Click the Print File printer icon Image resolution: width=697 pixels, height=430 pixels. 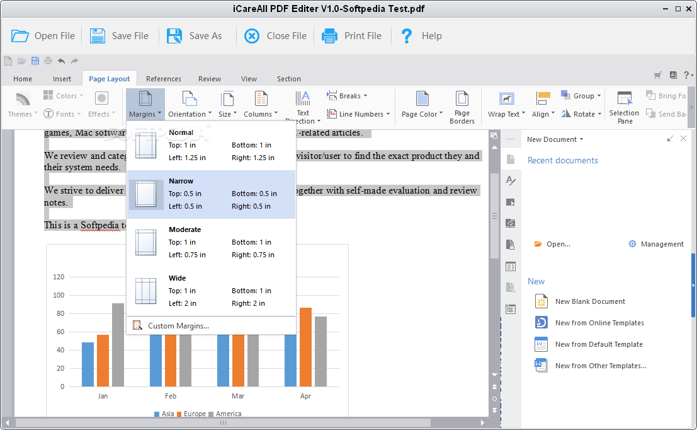[x=329, y=35]
